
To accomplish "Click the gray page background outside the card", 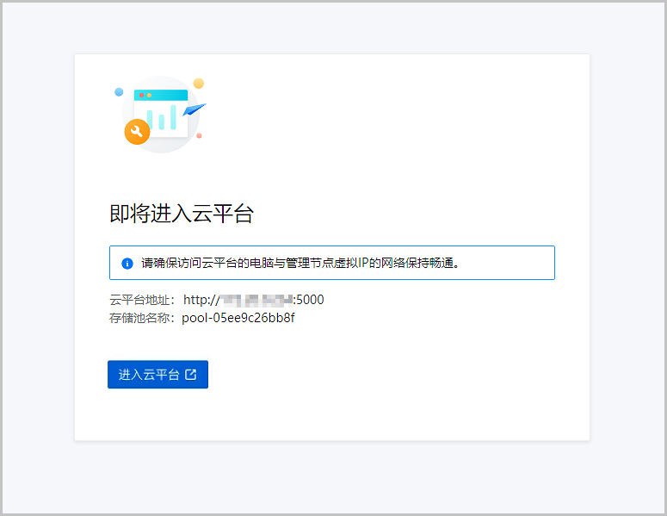I will [36, 258].
